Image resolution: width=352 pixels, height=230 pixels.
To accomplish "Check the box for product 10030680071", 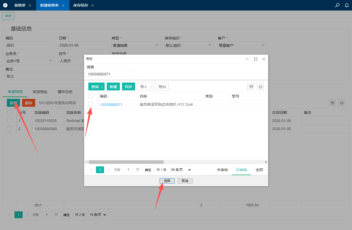I will 91,104.
